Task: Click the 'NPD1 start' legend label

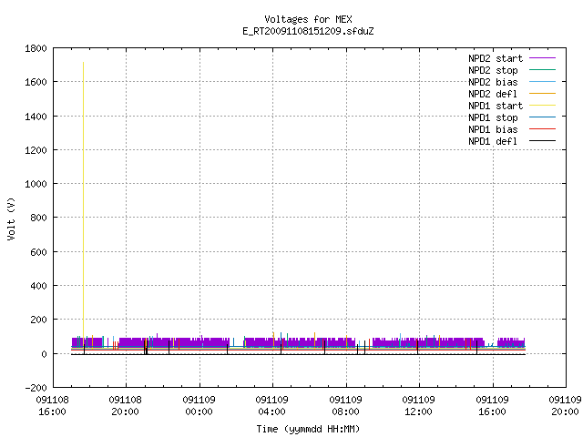Action: tap(496, 106)
